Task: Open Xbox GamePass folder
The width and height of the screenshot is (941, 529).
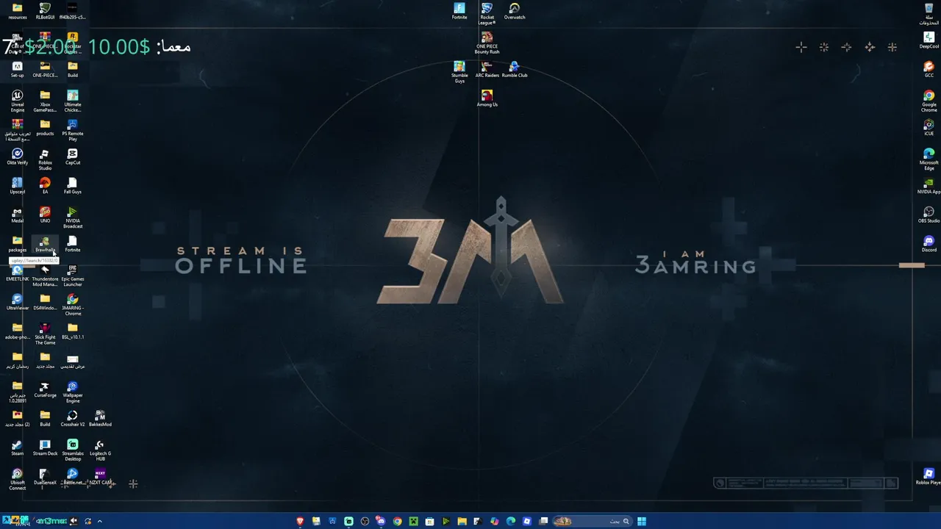Action: coord(45,101)
